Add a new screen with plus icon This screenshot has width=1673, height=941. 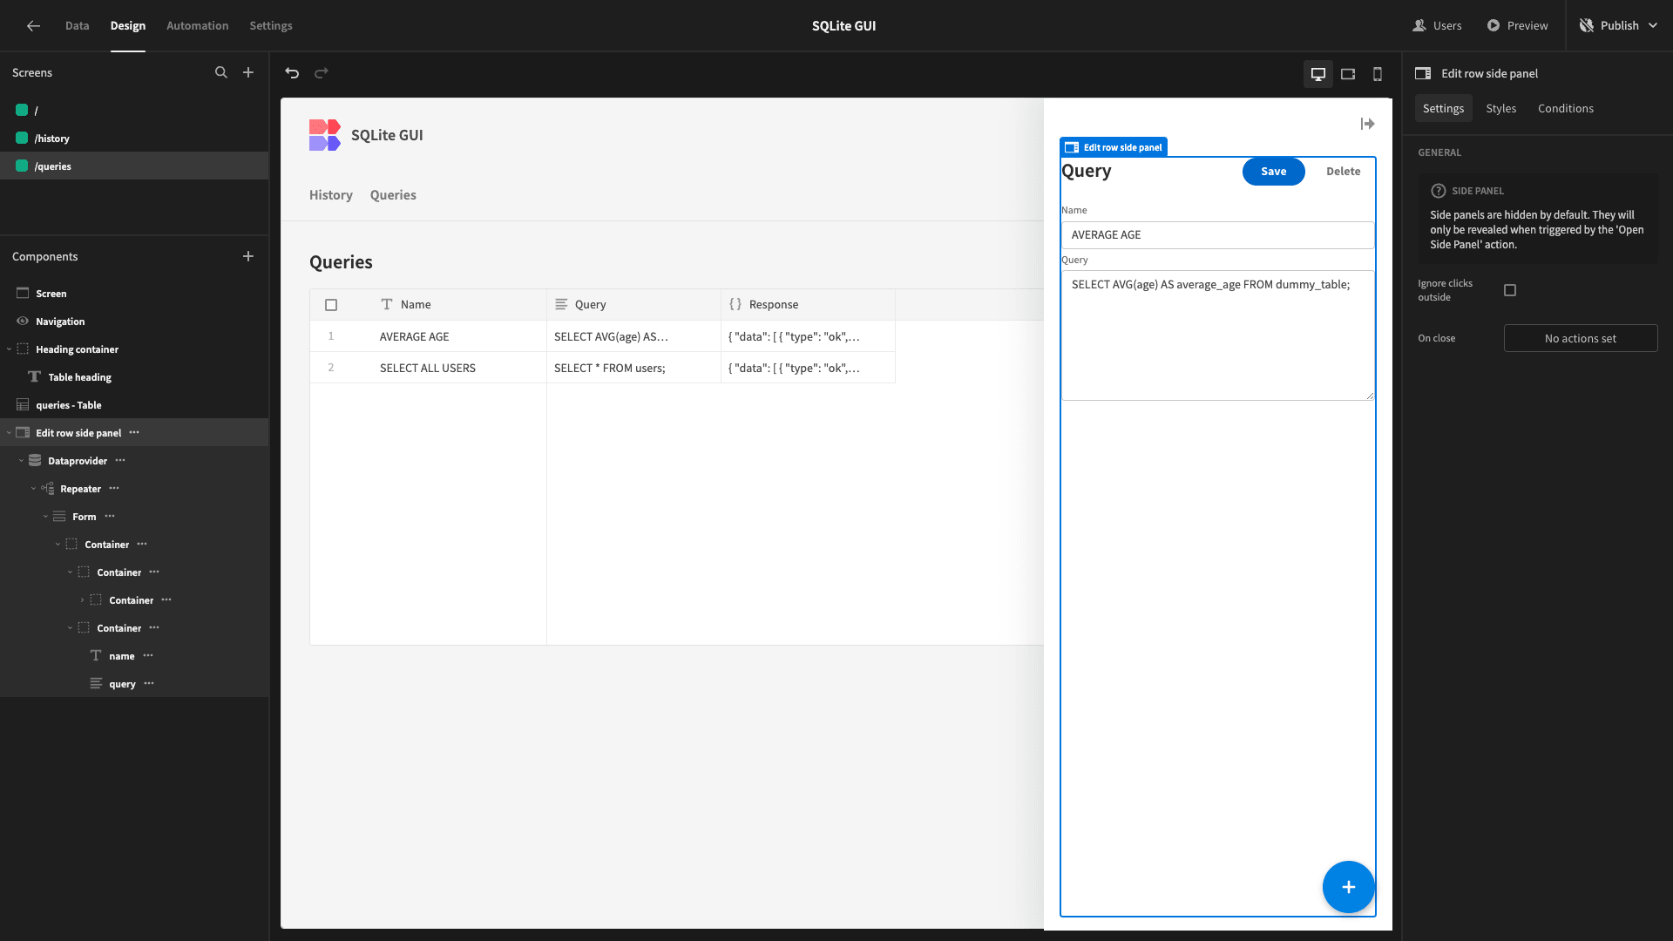(x=248, y=72)
